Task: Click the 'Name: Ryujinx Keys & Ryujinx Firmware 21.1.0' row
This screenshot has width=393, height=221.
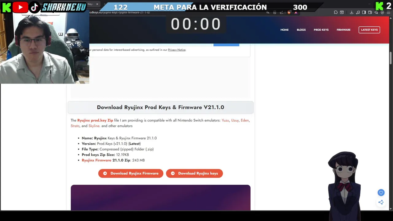Action: [119, 138]
